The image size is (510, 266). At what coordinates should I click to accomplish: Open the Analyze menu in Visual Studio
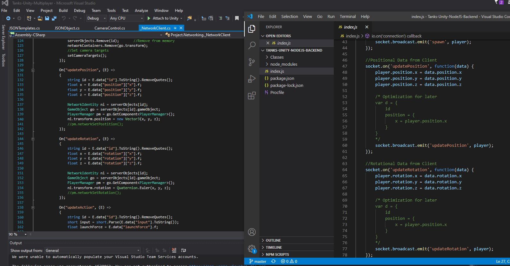(141, 11)
